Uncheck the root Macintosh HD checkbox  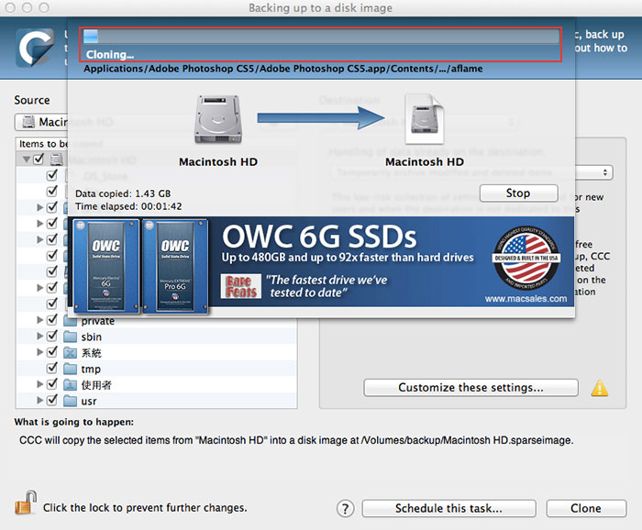(x=39, y=159)
